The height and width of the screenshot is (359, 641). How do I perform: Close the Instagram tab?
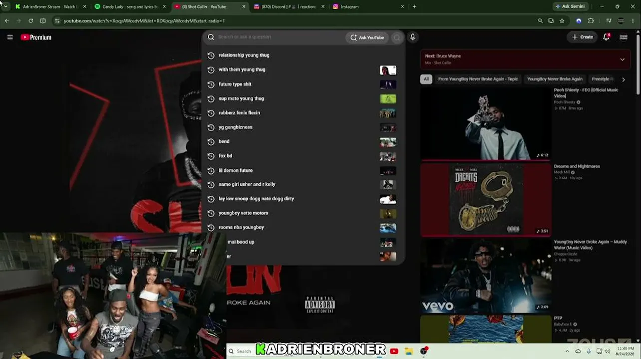click(x=403, y=7)
